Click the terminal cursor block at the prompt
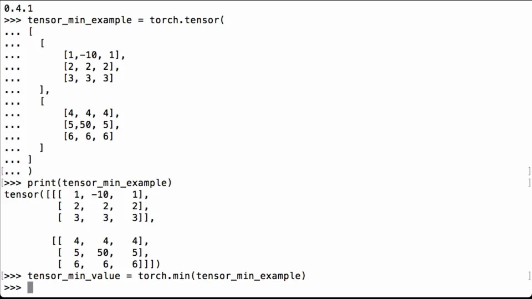Image resolution: width=532 pixels, height=299 pixels. (30, 287)
